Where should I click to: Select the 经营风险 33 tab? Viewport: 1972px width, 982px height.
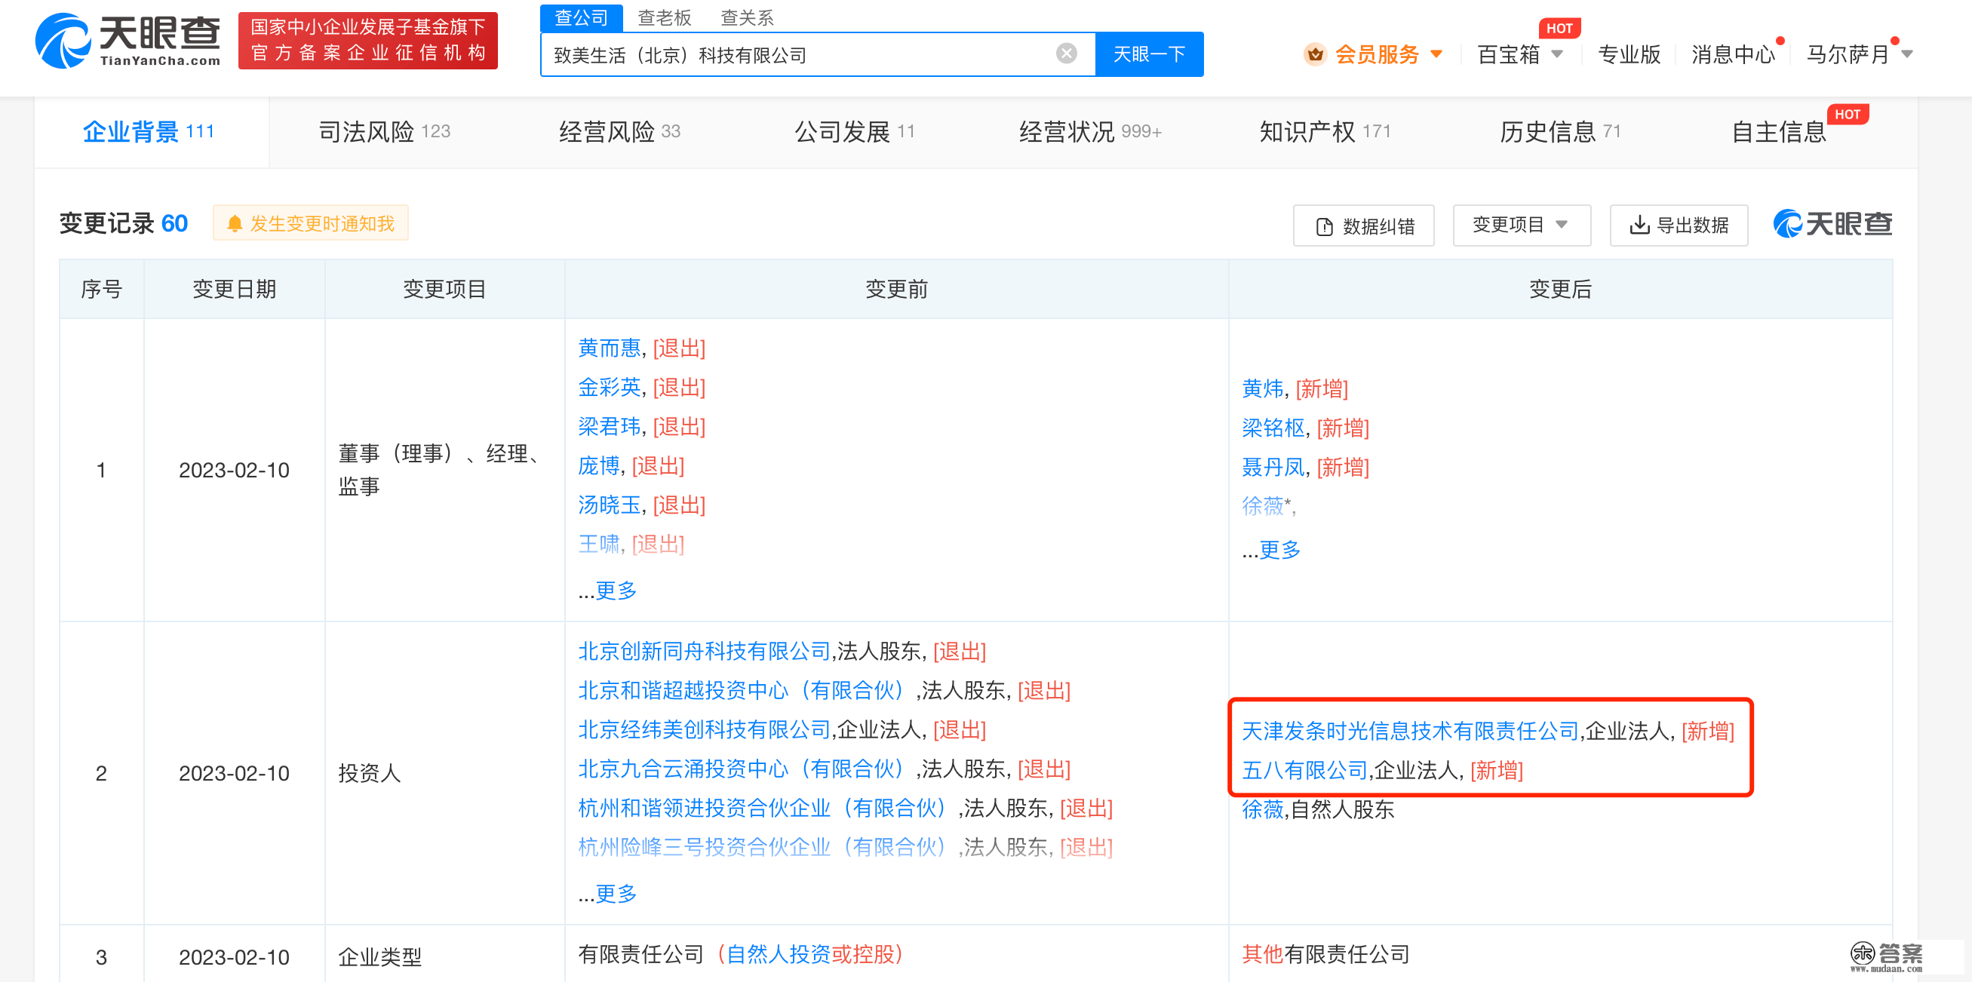point(619,132)
